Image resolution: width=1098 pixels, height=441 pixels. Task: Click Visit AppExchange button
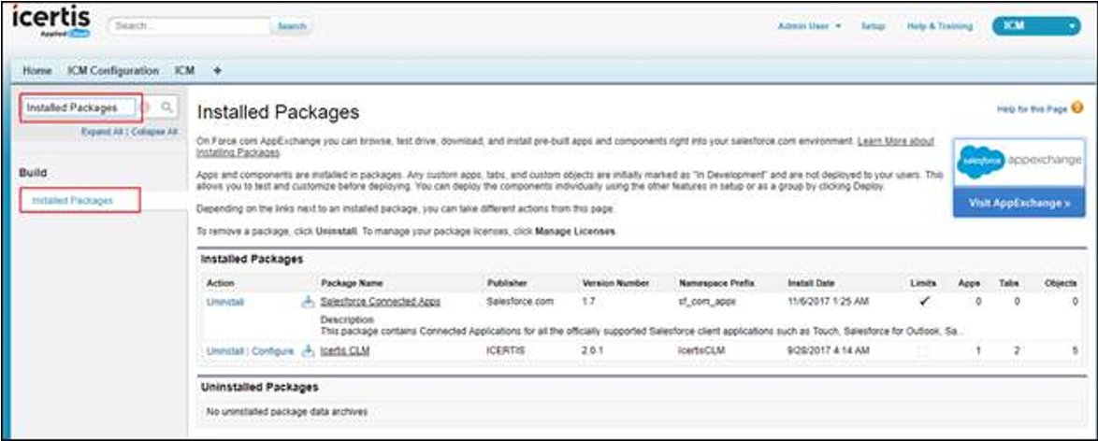tap(1019, 203)
